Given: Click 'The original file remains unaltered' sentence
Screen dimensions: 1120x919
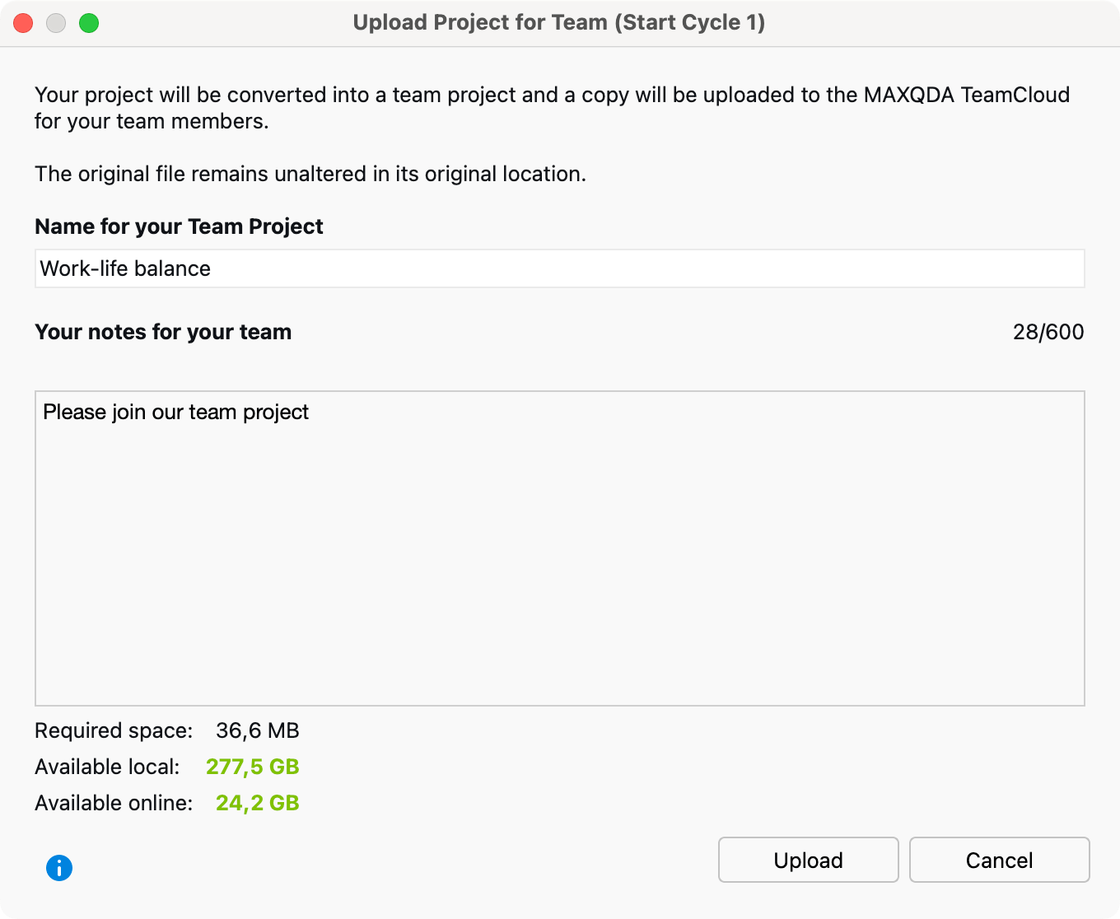Looking at the screenshot, I should tap(310, 174).
